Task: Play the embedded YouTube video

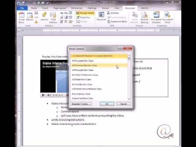Action: pos(43,95)
